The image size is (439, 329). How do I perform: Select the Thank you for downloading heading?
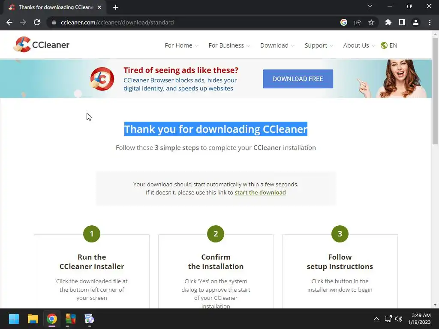216,129
